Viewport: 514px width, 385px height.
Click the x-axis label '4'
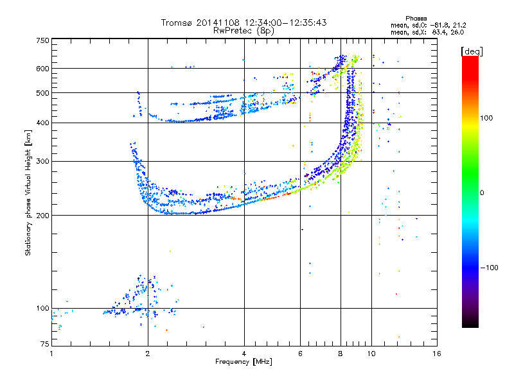(x=244, y=354)
